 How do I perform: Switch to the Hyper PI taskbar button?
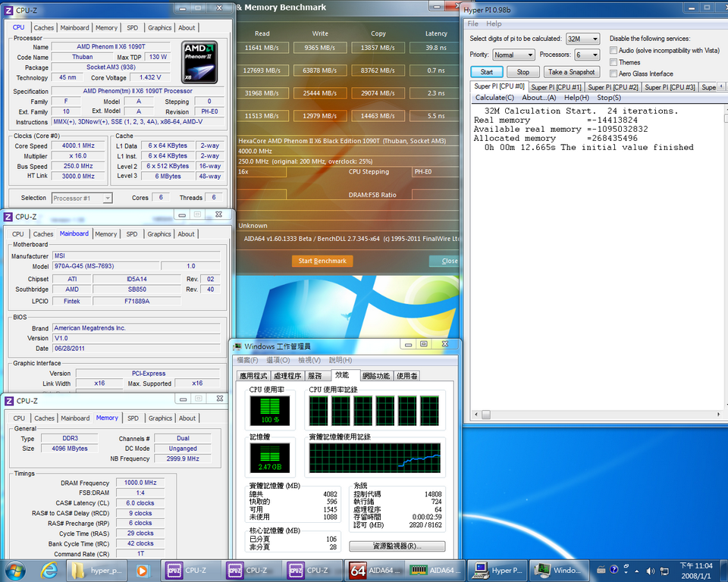(x=497, y=571)
